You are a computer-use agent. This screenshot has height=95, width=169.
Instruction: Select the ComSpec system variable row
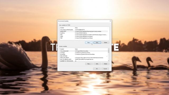84,53
